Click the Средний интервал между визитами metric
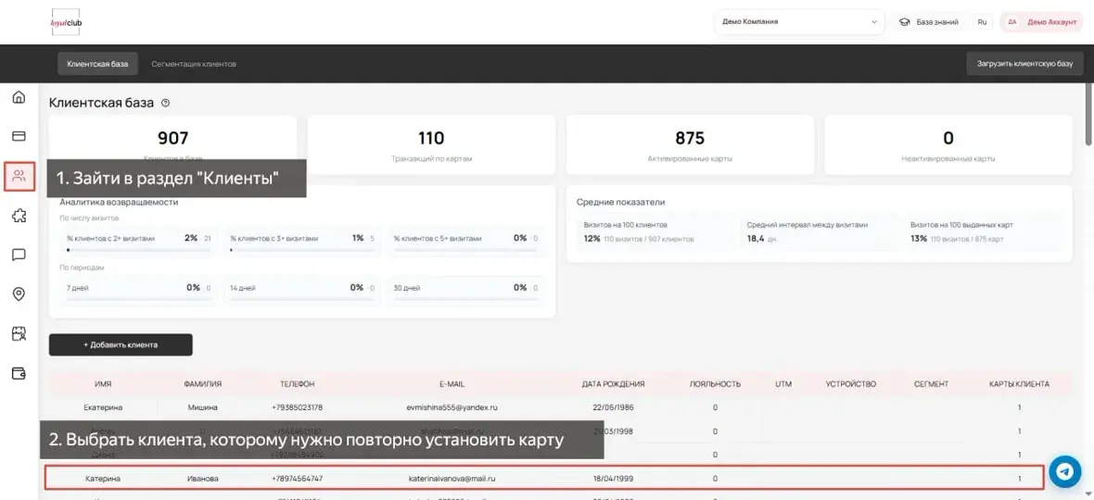Image resolution: width=1094 pixels, height=500 pixels. [x=819, y=231]
